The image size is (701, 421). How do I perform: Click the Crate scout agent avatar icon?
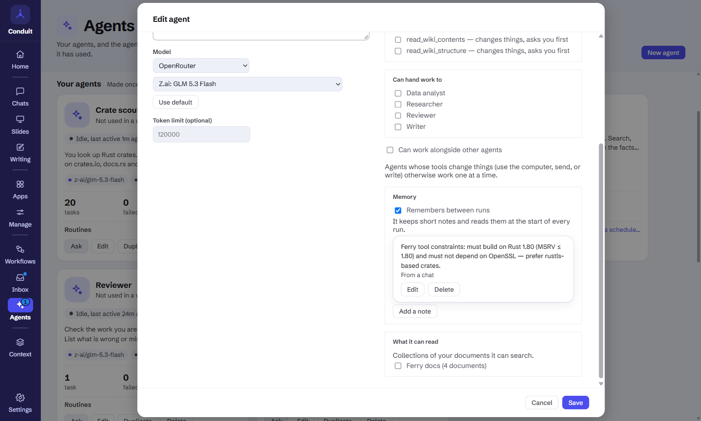[77, 115]
